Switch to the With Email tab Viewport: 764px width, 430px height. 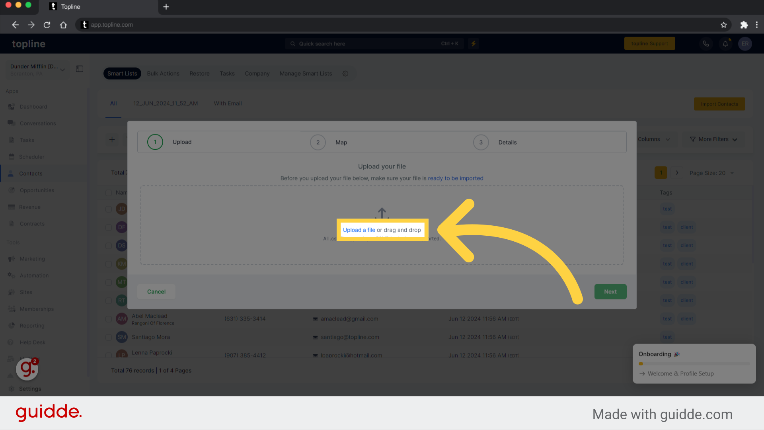(228, 103)
